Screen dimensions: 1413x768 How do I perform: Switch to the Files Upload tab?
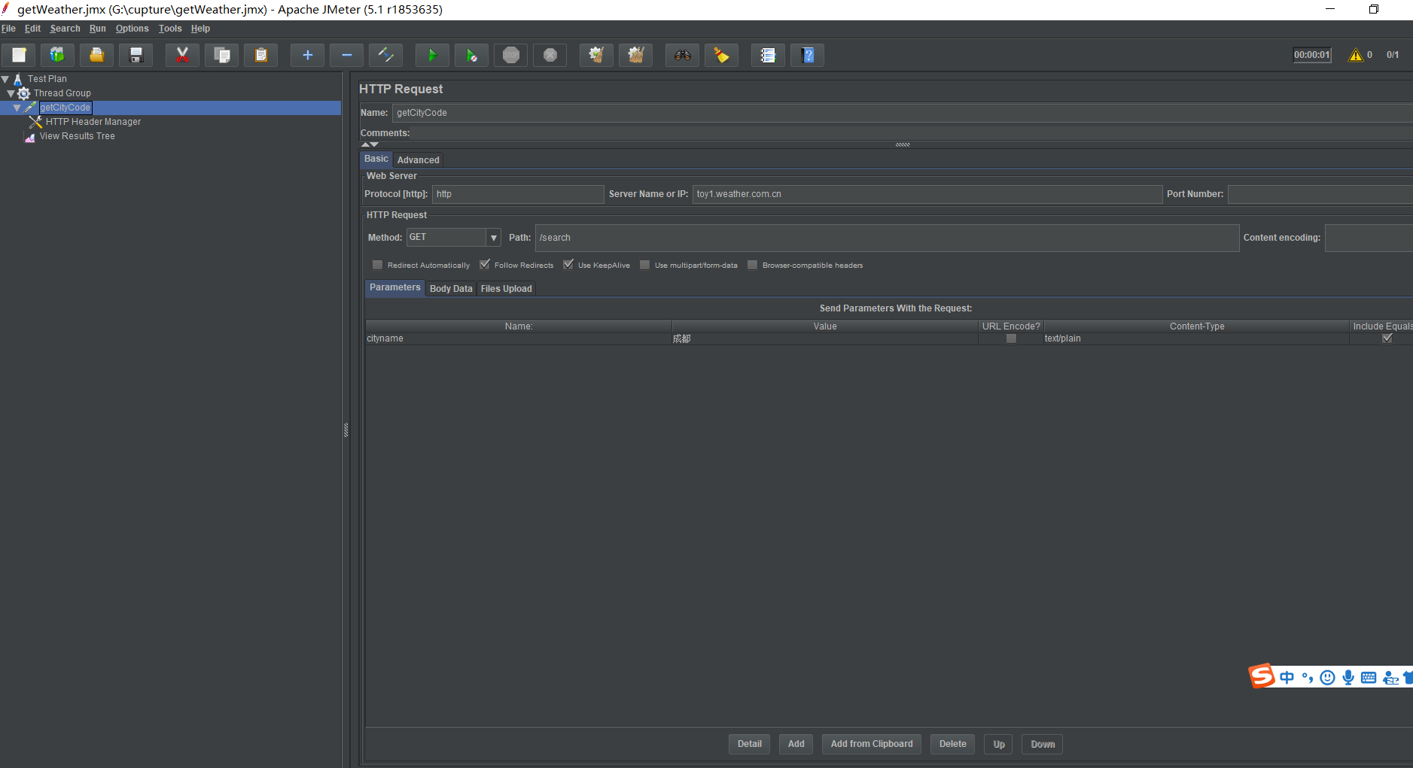(x=506, y=289)
